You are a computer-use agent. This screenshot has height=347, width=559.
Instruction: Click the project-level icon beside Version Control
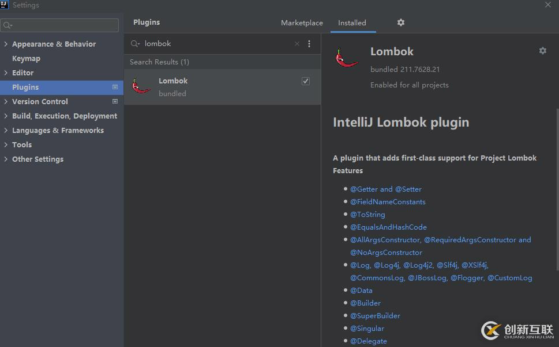pyautogui.click(x=115, y=101)
